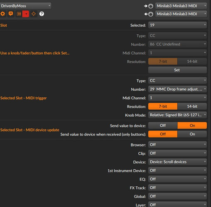211x207 pixels.
Task: Open the Selected slot dropdown showing 19
Action: pos(177,25)
